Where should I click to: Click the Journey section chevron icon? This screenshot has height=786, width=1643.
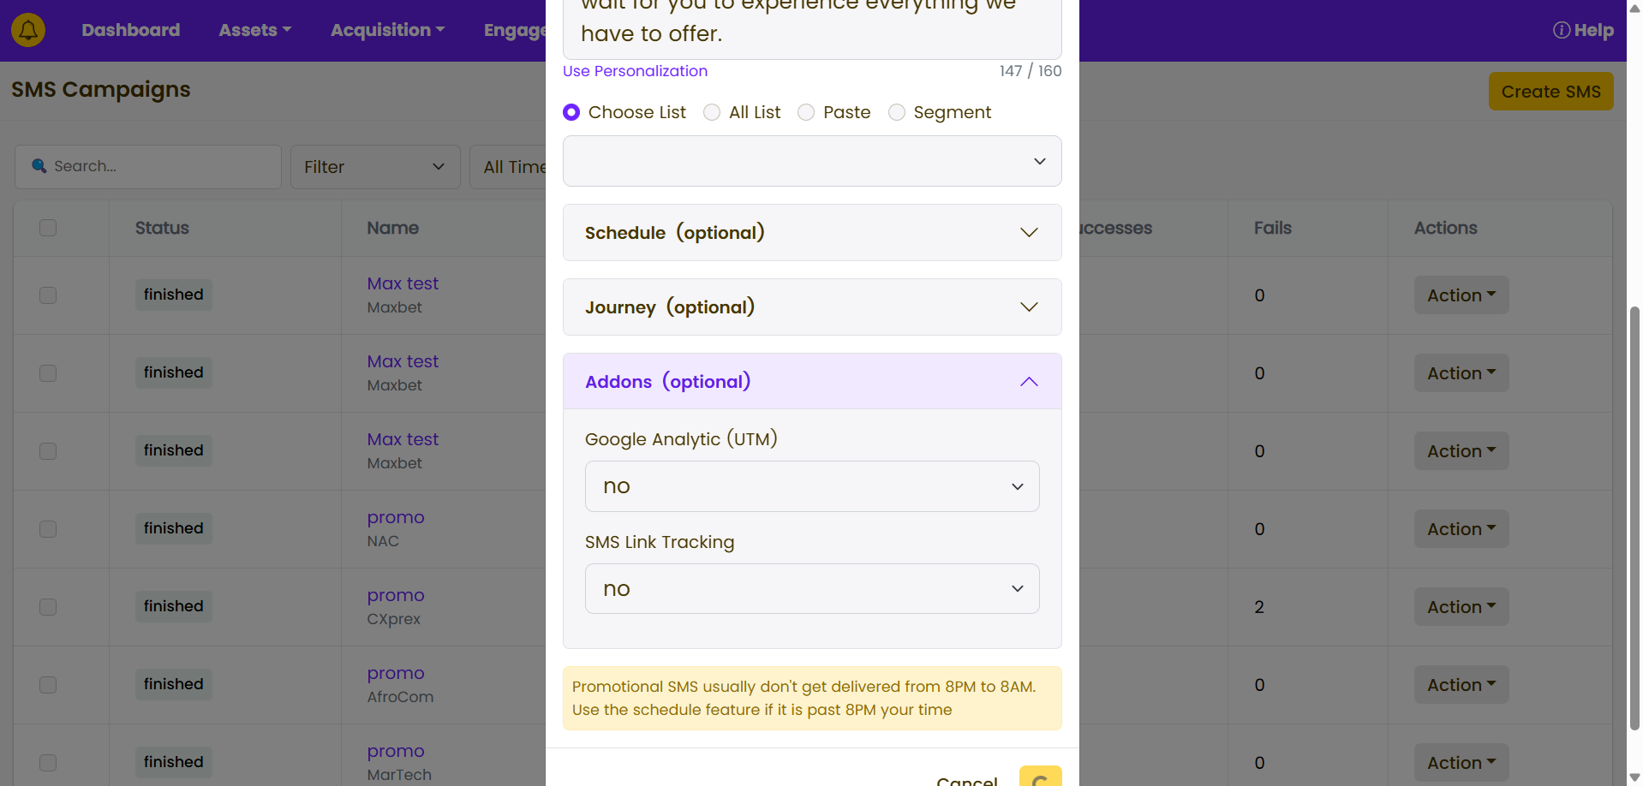click(1029, 307)
